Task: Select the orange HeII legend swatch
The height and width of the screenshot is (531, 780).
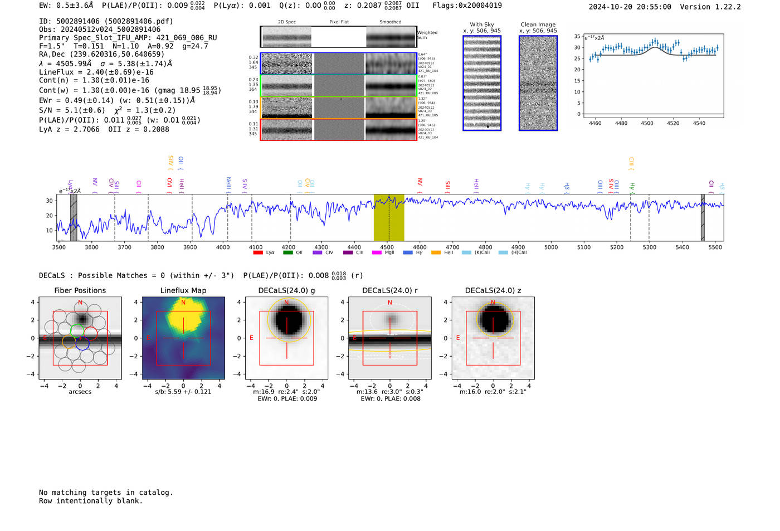Action: coord(436,252)
